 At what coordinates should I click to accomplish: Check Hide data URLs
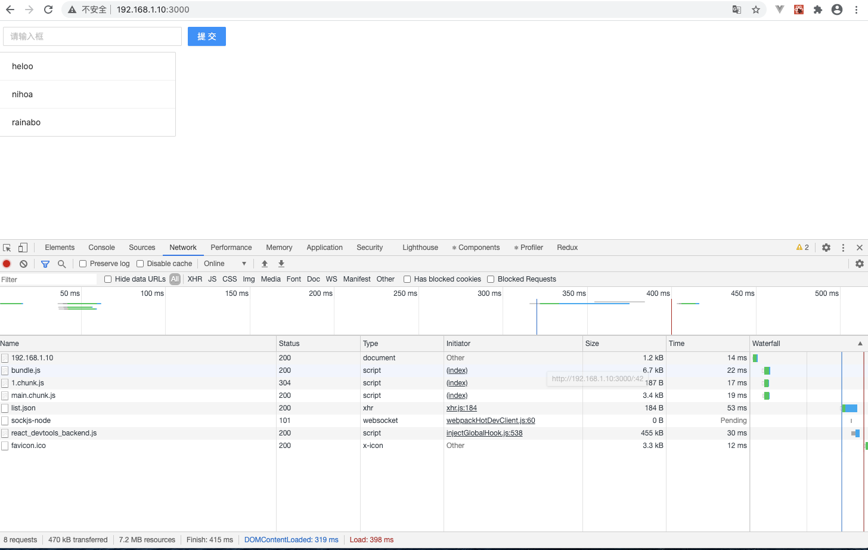point(108,279)
